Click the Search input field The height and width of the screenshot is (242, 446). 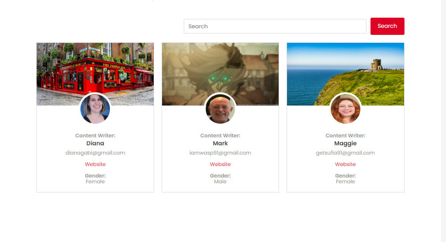point(275,26)
